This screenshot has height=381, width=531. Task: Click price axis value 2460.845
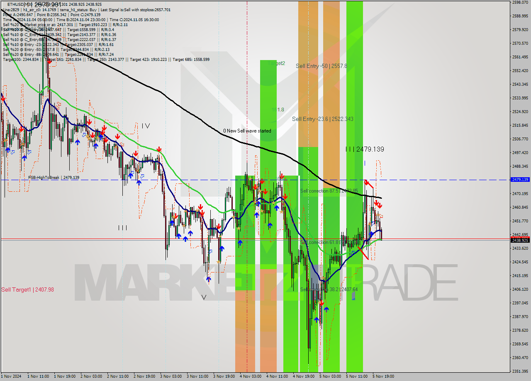point(520,207)
